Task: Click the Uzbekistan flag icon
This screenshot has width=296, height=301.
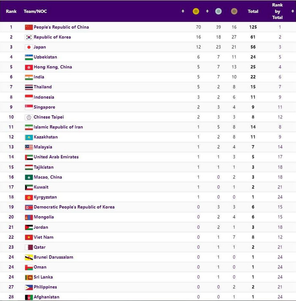Action: coord(29,57)
